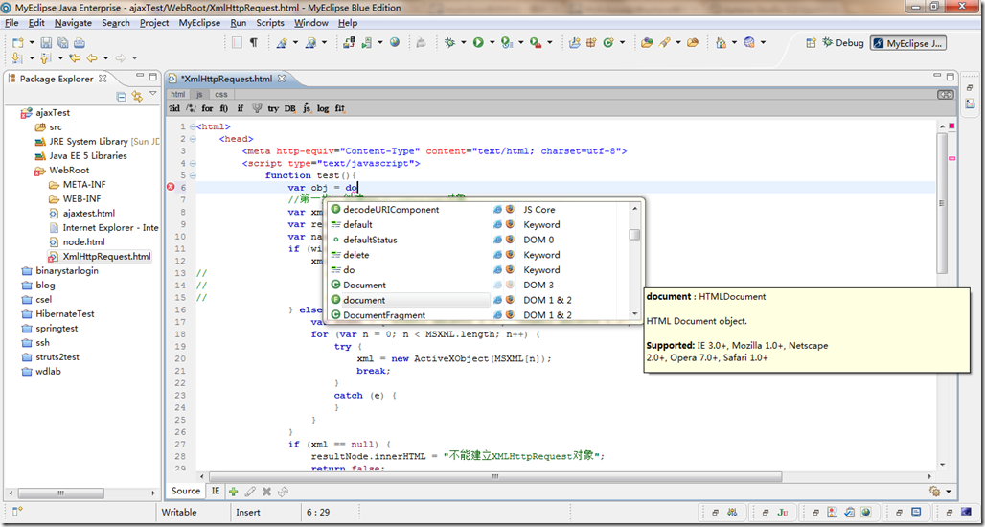
Task: Click the Save icon in toolbar
Action: [45, 42]
